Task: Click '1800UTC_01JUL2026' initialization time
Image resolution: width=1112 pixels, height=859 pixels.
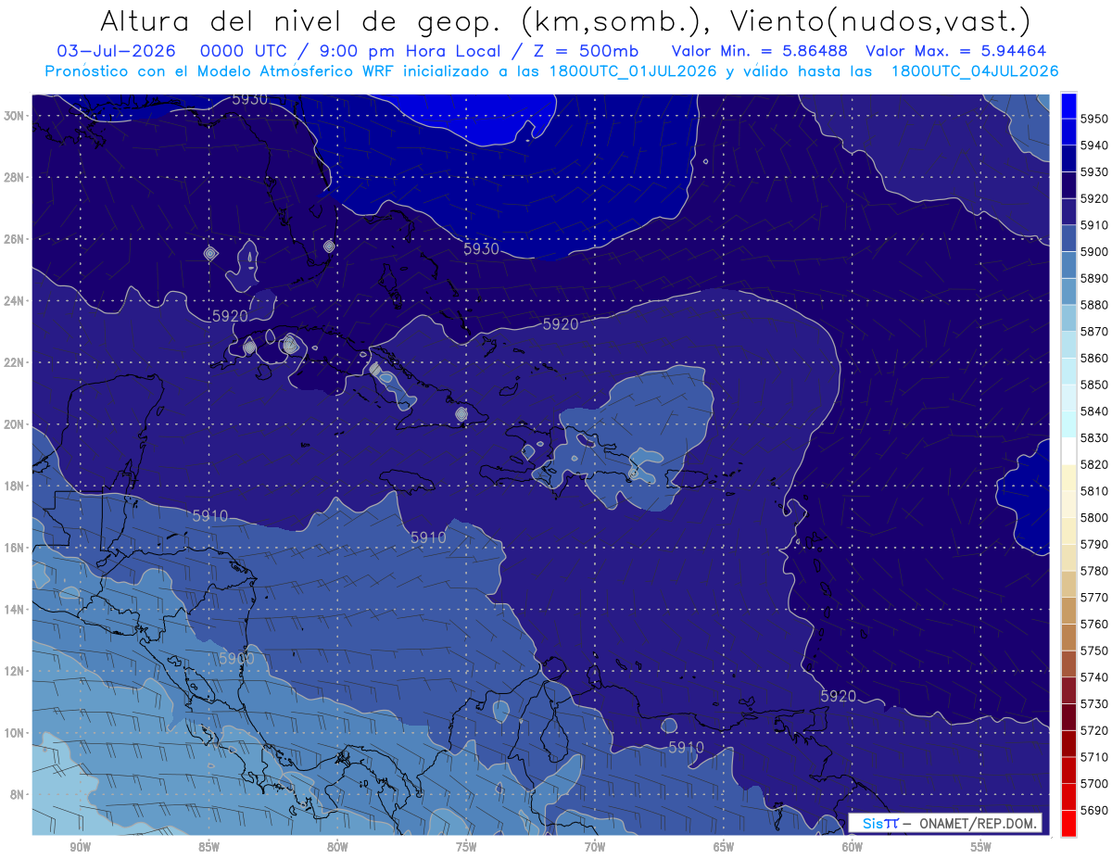Action: [x=632, y=70]
